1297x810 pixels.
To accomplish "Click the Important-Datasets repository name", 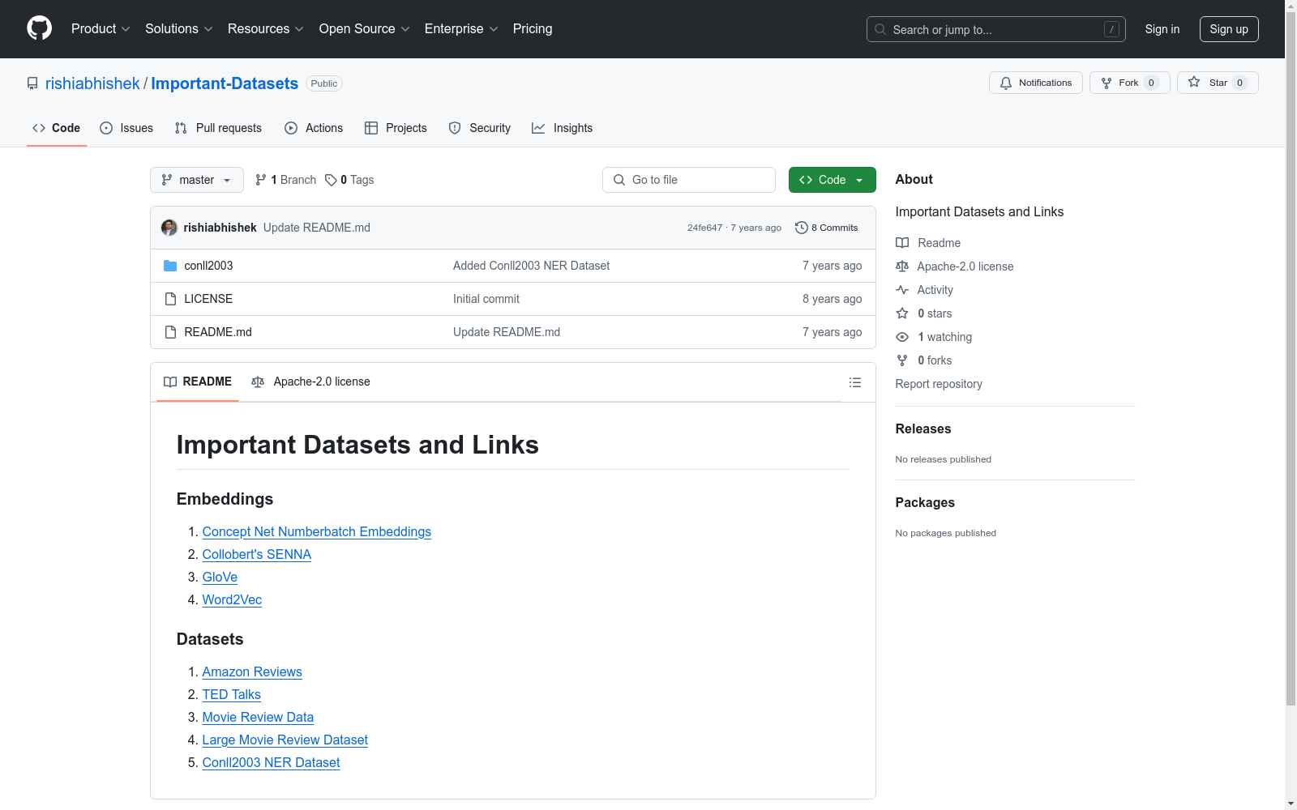I will pyautogui.click(x=225, y=83).
